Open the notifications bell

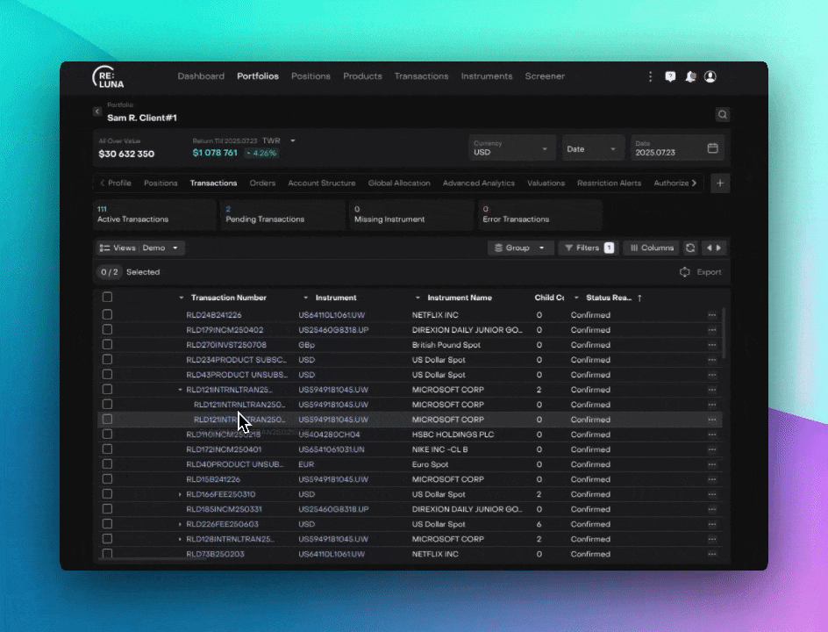[690, 76]
